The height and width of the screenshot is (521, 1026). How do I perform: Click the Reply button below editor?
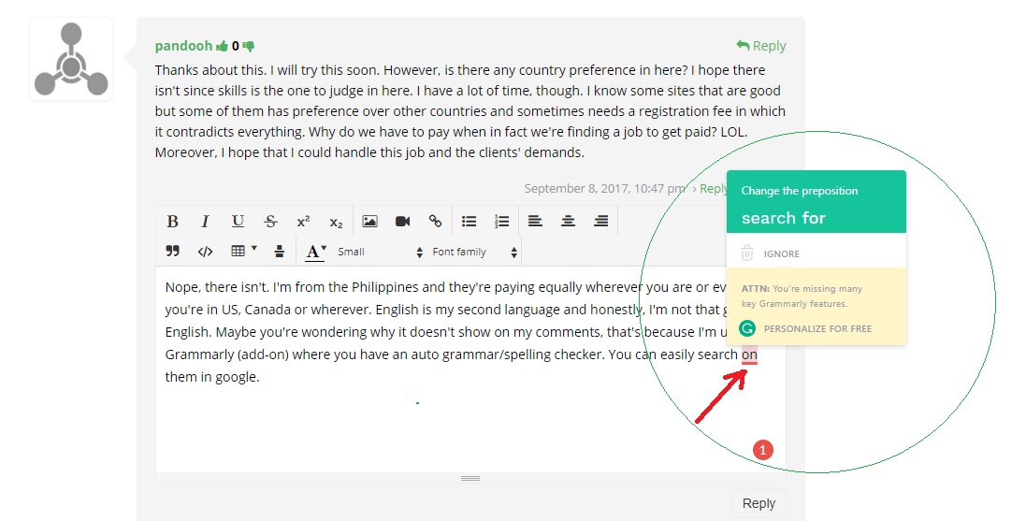[759, 503]
